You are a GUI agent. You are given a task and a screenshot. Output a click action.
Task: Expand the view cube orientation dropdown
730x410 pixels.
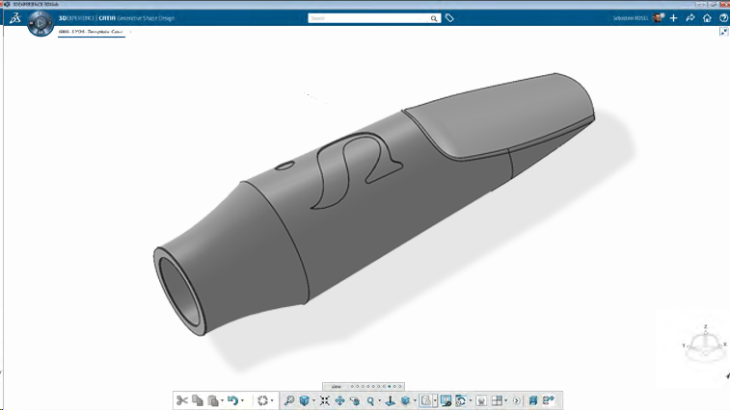[x=313, y=401]
